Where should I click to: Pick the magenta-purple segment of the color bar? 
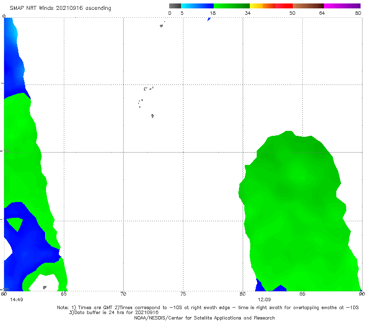(342, 6)
